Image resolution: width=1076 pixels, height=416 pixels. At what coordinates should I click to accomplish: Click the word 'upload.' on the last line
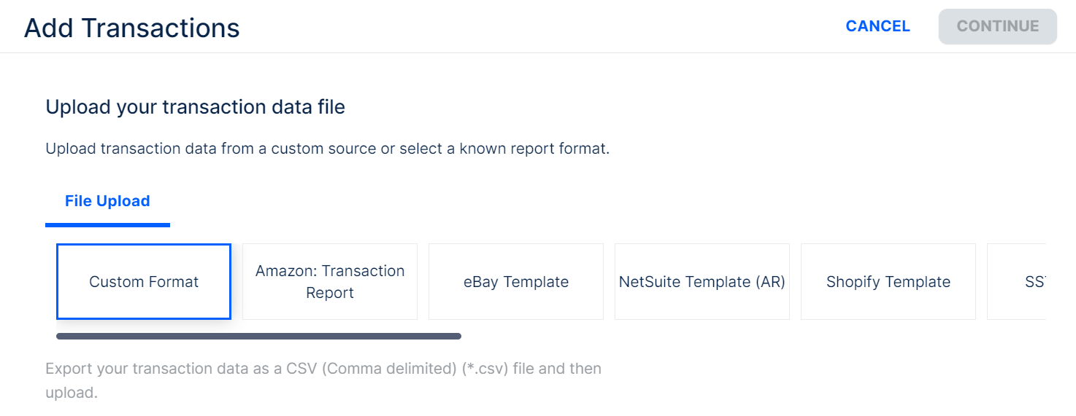coord(72,393)
